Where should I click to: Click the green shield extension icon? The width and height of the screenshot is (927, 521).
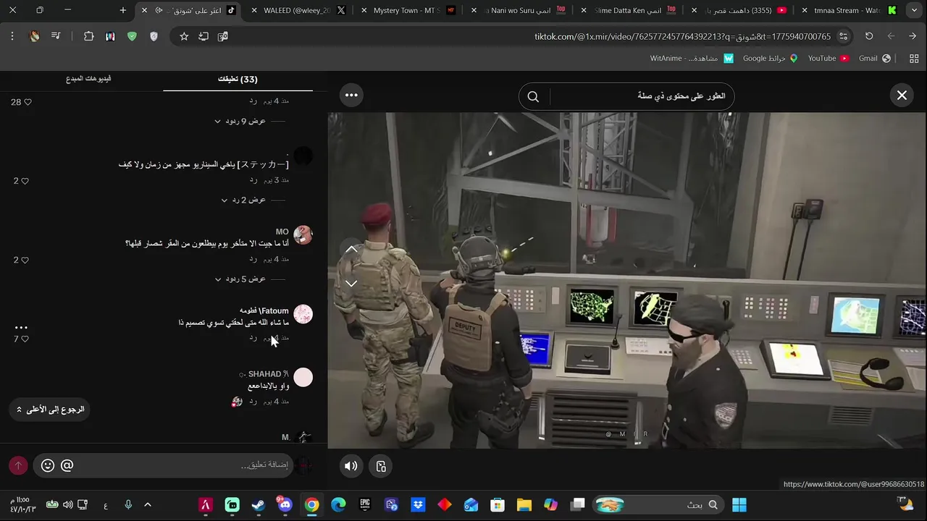(x=132, y=36)
